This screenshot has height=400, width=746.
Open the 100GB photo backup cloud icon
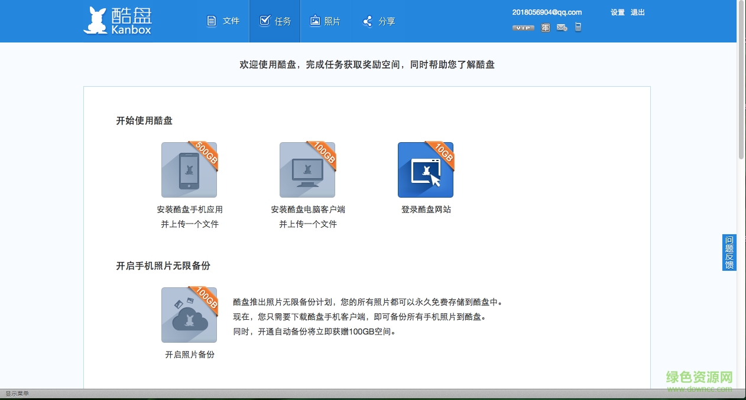click(189, 314)
